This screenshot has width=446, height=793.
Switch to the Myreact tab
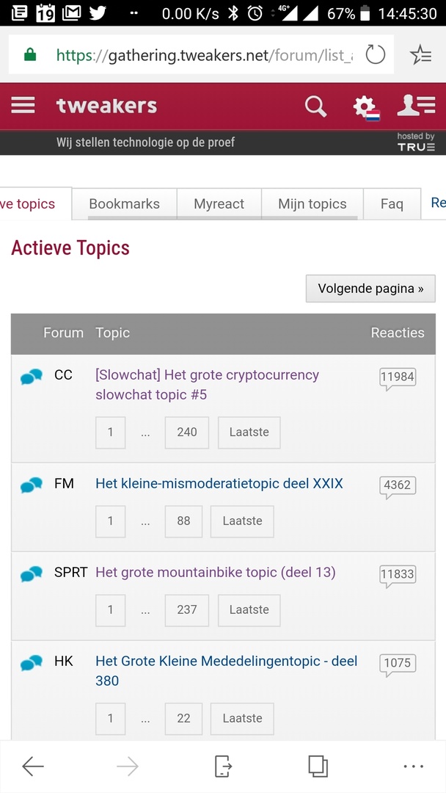tap(219, 204)
